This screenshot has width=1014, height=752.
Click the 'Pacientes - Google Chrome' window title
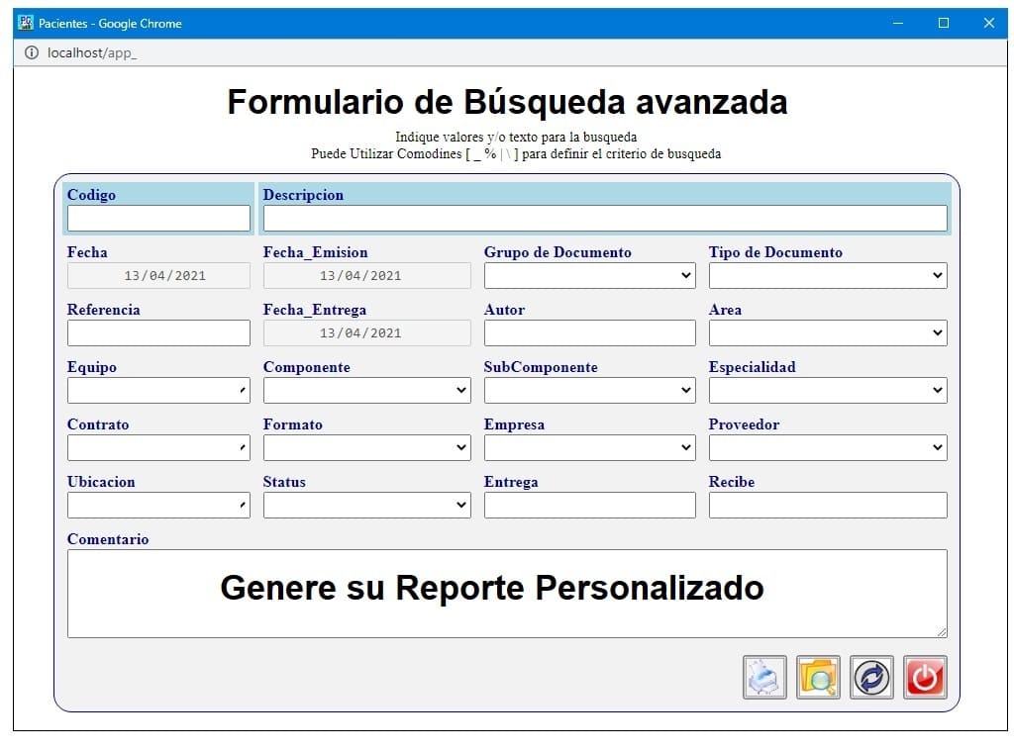110,24
